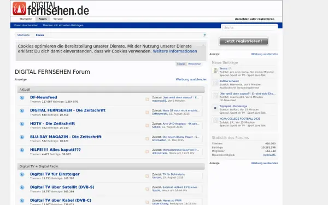The width and height of the screenshot is (328, 205).
Task: Open latest post "TV für Behinderte"
Action: [174, 174]
